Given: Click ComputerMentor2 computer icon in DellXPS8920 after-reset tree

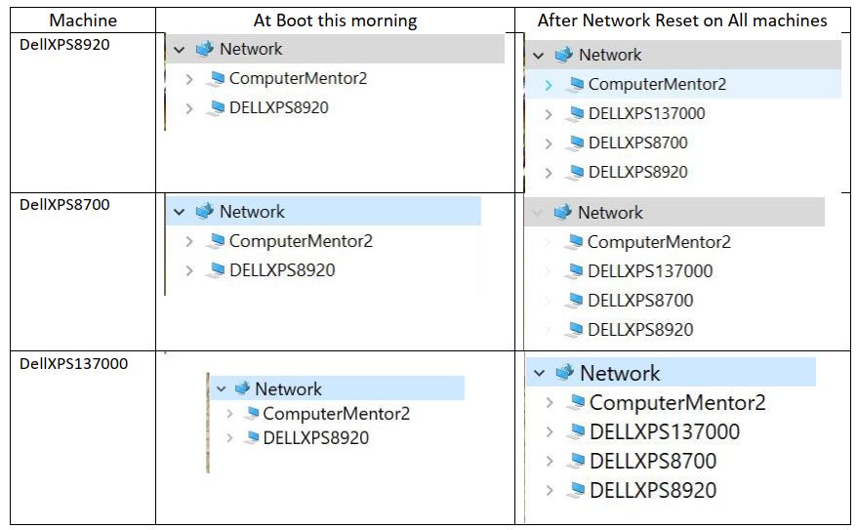Looking at the screenshot, I should pyautogui.click(x=575, y=85).
